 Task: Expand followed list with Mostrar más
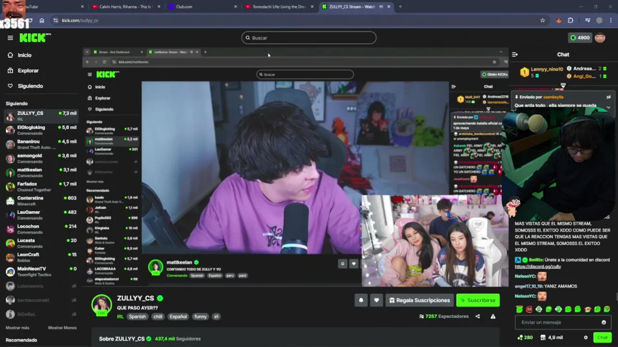pyautogui.click(x=17, y=328)
